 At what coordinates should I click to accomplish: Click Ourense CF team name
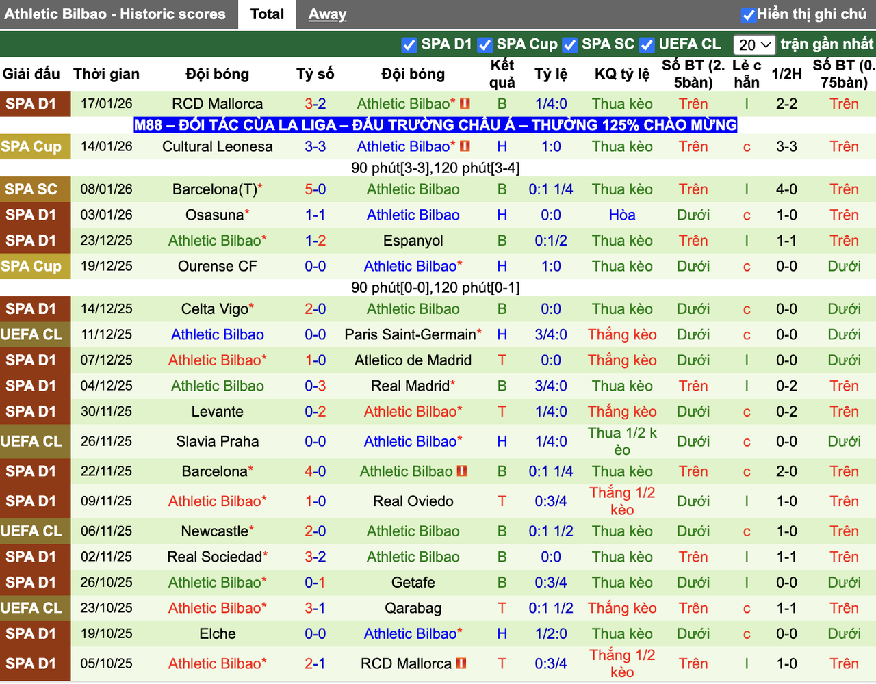click(218, 266)
